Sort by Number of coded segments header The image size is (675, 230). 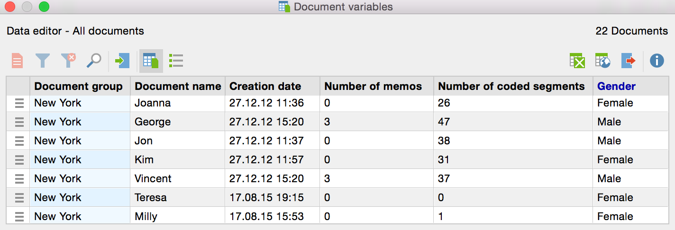513,86
